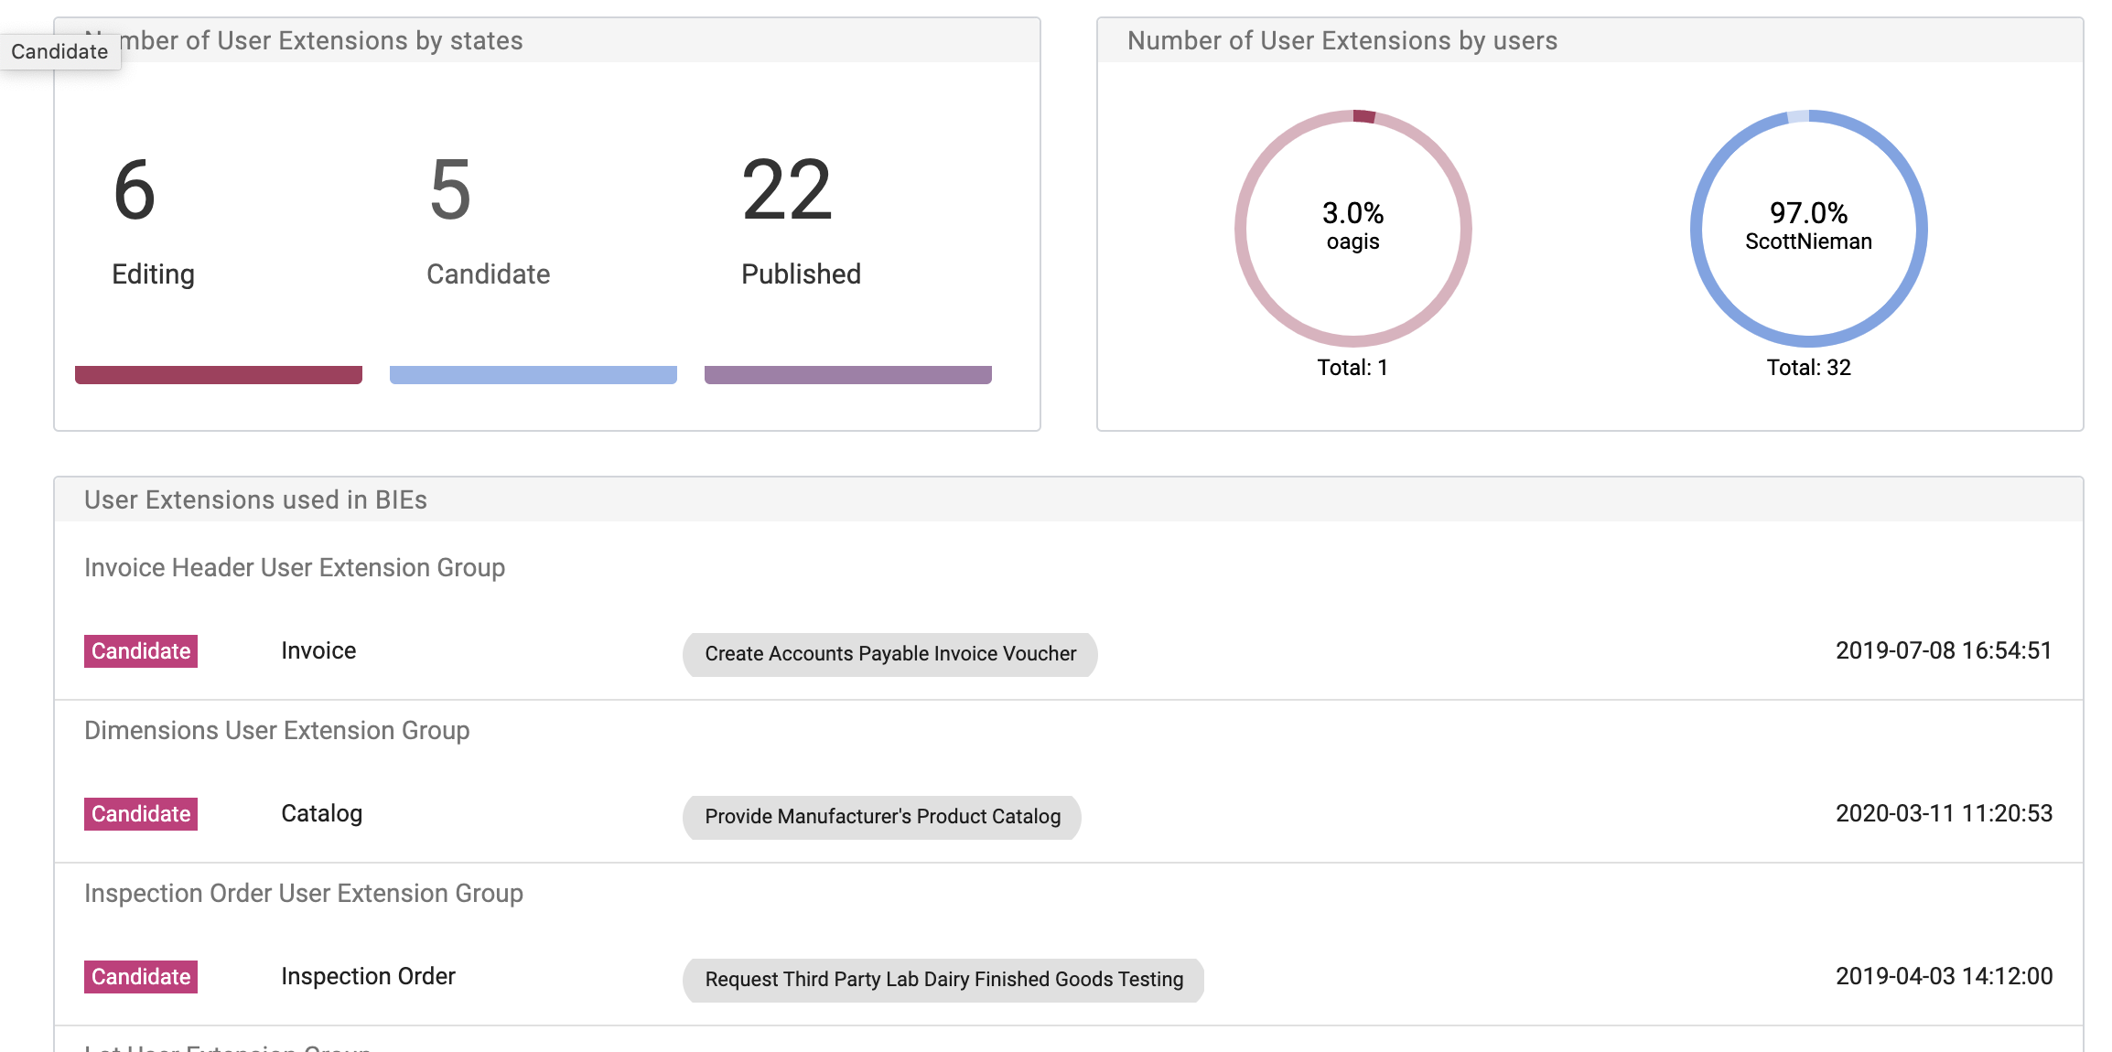Image resolution: width=2112 pixels, height=1052 pixels.
Task: Select the Inspection Order BIE name
Action: 368,976
